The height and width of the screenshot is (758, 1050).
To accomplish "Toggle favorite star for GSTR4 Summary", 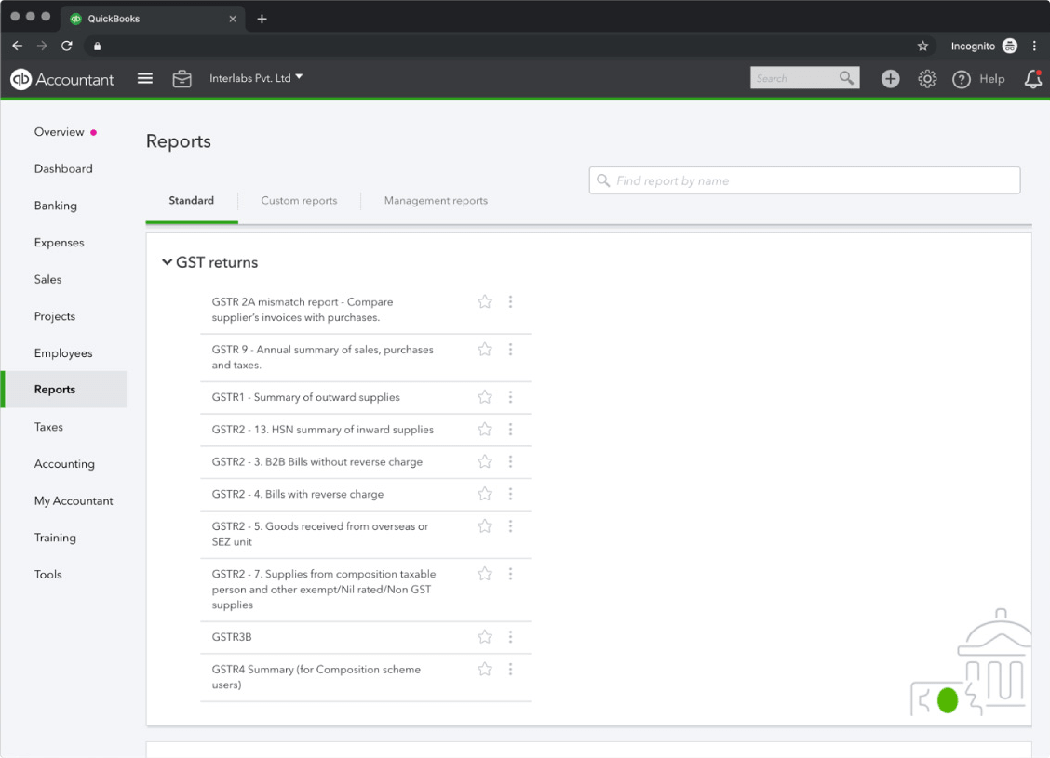I will click(485, 669).
